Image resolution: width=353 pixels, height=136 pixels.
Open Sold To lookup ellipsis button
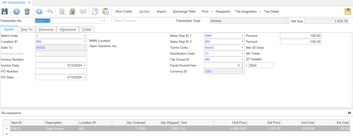[x=84, y=48]
